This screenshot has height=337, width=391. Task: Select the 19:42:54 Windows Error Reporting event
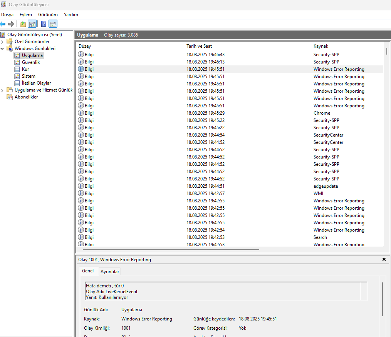coord(230,230)
